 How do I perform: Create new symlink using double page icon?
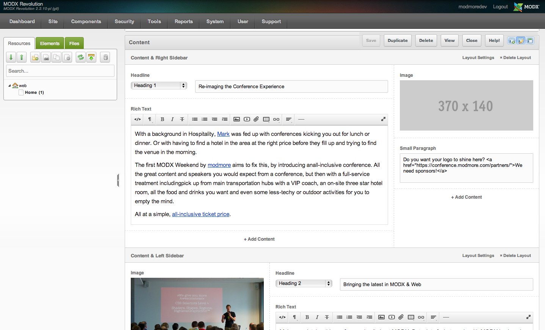pyautogui.click(x=56, y=57)
